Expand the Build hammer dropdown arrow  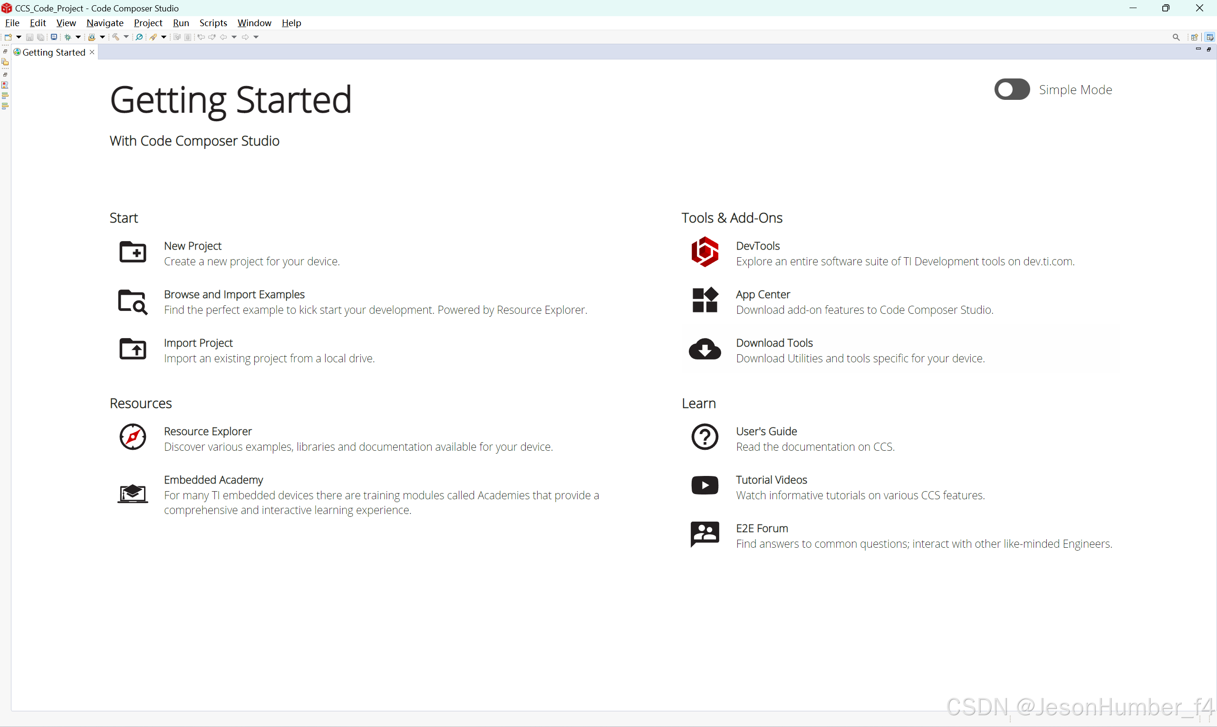126,37
